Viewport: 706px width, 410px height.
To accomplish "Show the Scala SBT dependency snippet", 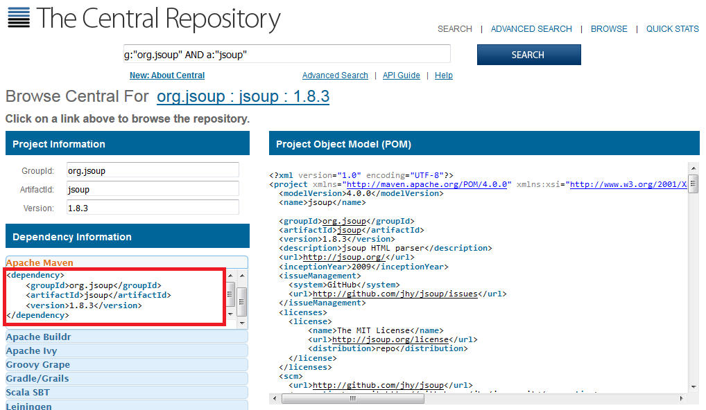I will point(28,393).
